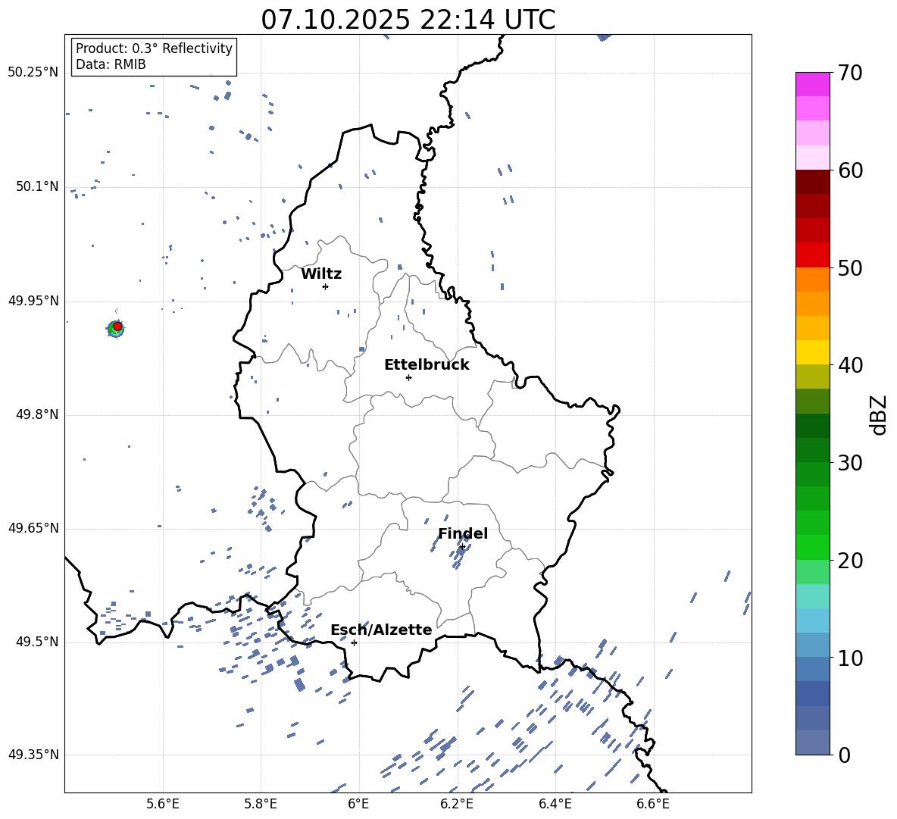Click the Ettelbruck location cross marker

[408, 377]
